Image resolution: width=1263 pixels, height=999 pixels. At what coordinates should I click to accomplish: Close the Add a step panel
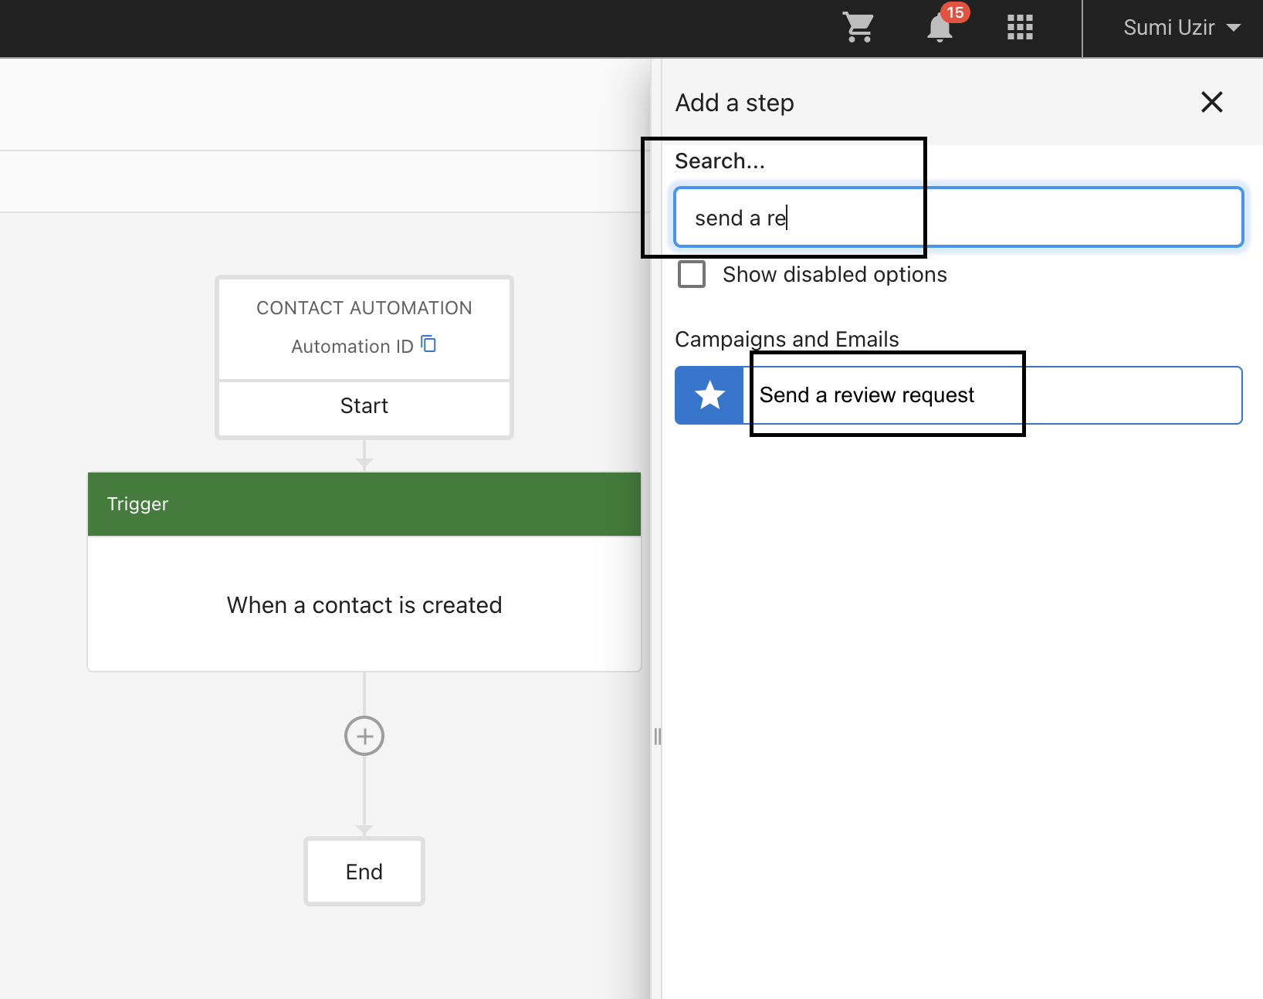(x=1211, y=102)
